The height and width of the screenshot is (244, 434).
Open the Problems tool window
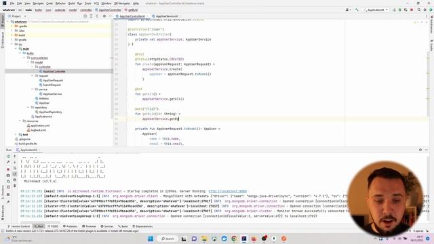coord(70,226)
